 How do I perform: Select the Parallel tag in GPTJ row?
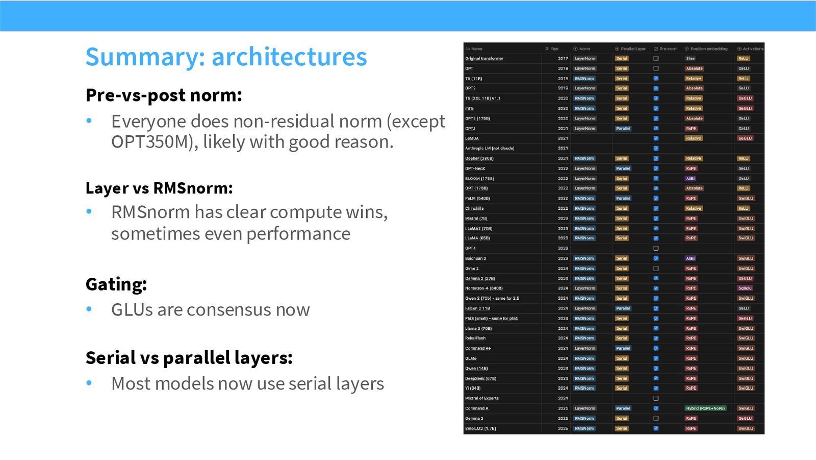pos(623,129)
